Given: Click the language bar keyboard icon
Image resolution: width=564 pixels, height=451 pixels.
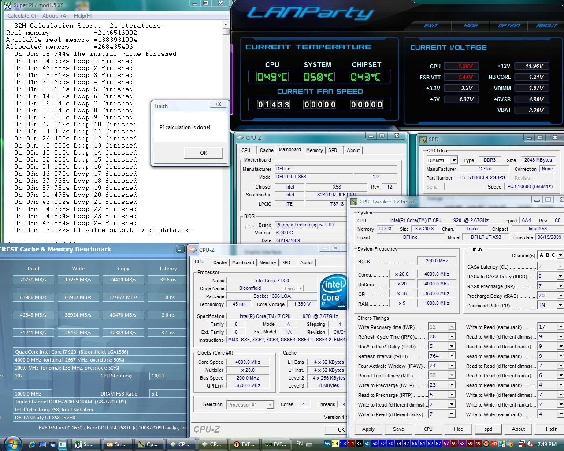Looking at the screenshot, I should click(x=310, y=444).
